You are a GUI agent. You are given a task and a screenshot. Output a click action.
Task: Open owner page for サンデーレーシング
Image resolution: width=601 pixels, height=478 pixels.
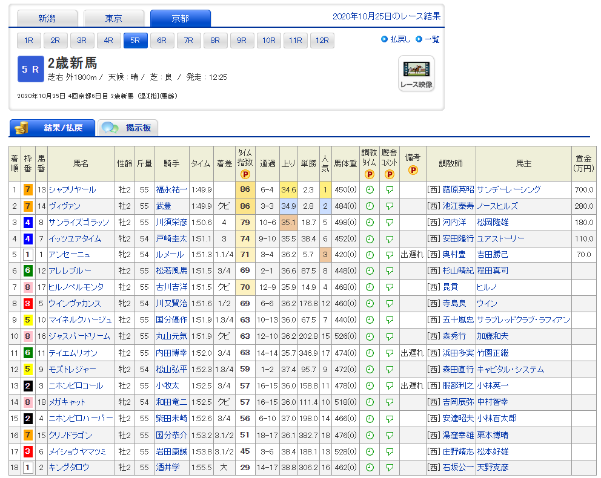pos(508,190)
